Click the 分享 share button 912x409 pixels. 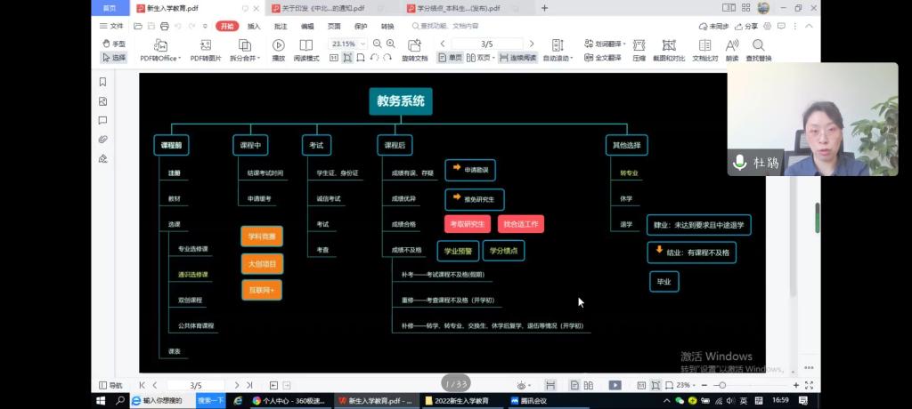[747, 26]
